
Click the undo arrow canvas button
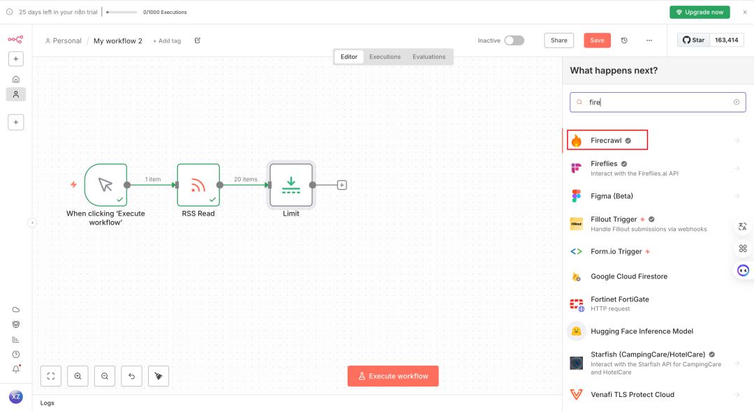tap(132, 376)
